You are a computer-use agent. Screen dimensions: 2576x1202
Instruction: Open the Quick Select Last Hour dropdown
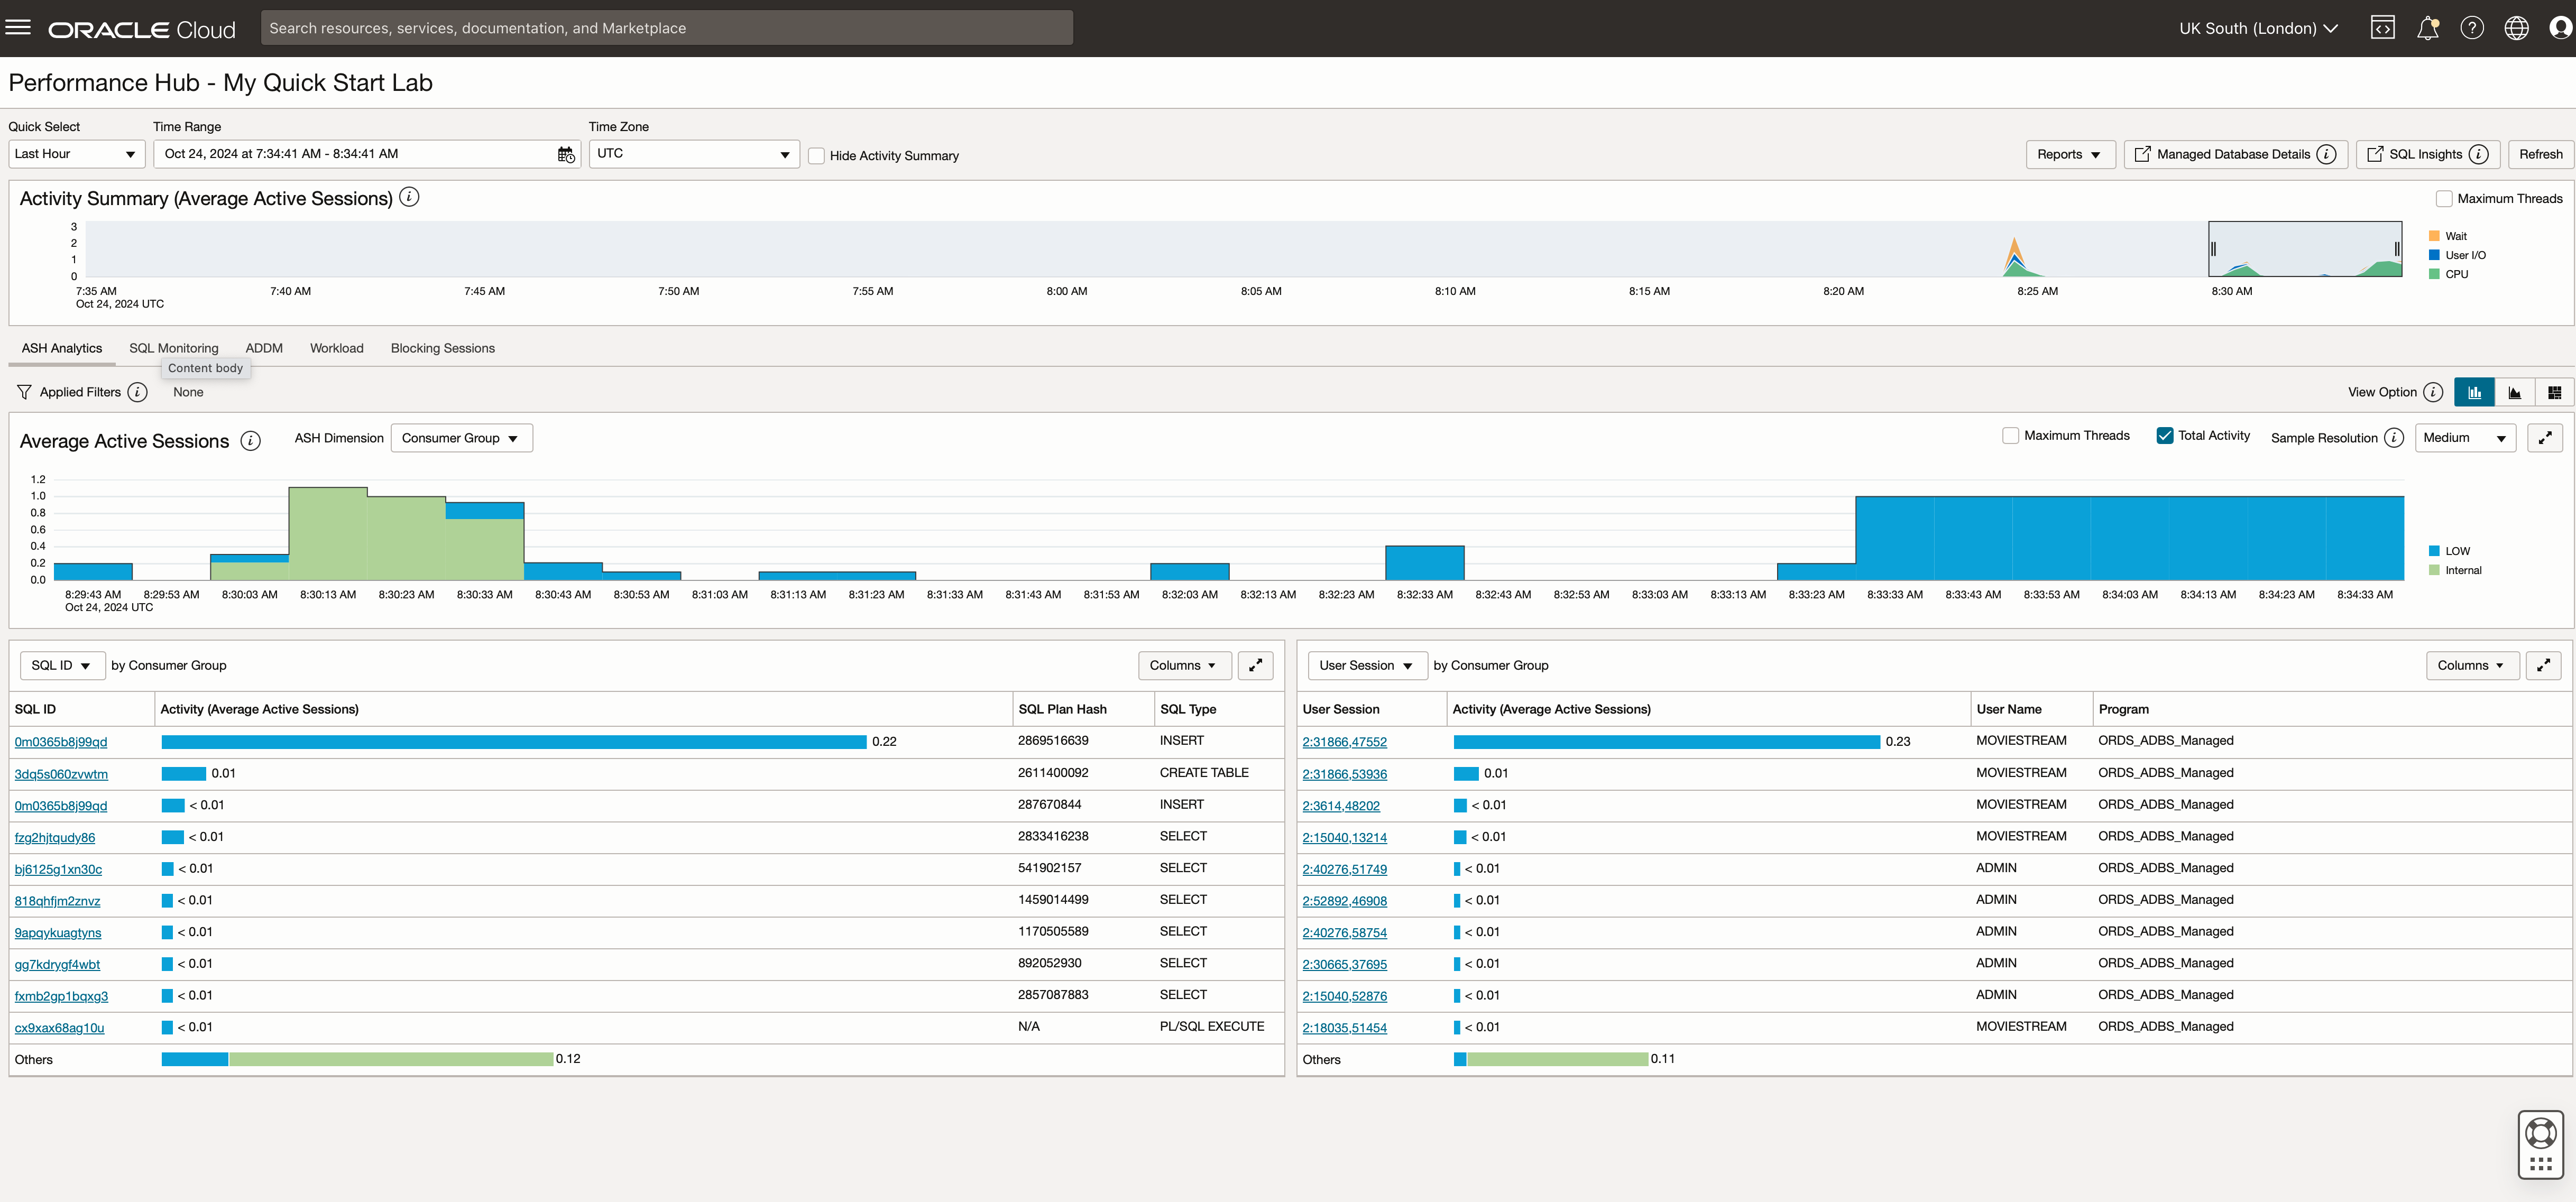76,154
